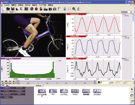The width and height of the screenshot is (135, 105).
Task: Toggle the checkmark circle beside time field
Action: coord(99,82)
